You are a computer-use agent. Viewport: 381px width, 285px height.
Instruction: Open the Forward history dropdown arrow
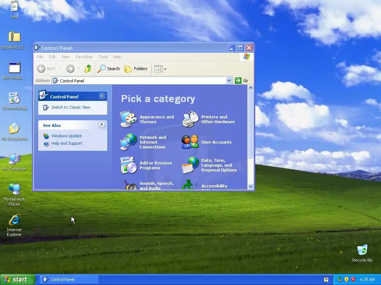(x=79, y=69)
